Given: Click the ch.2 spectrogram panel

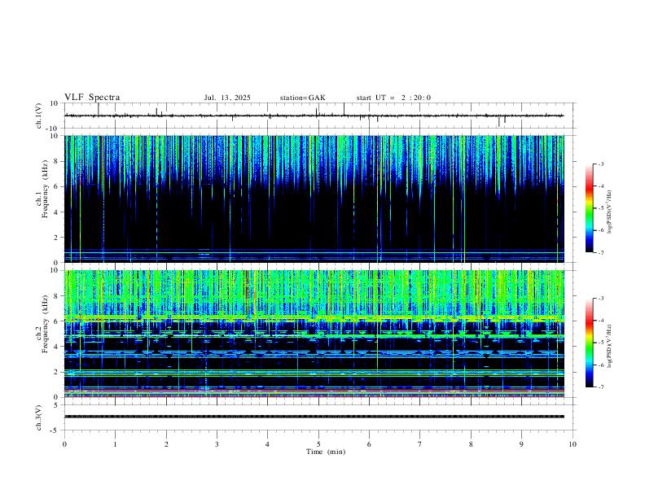Looking at the screenshot, I should (x=314, y=334).
